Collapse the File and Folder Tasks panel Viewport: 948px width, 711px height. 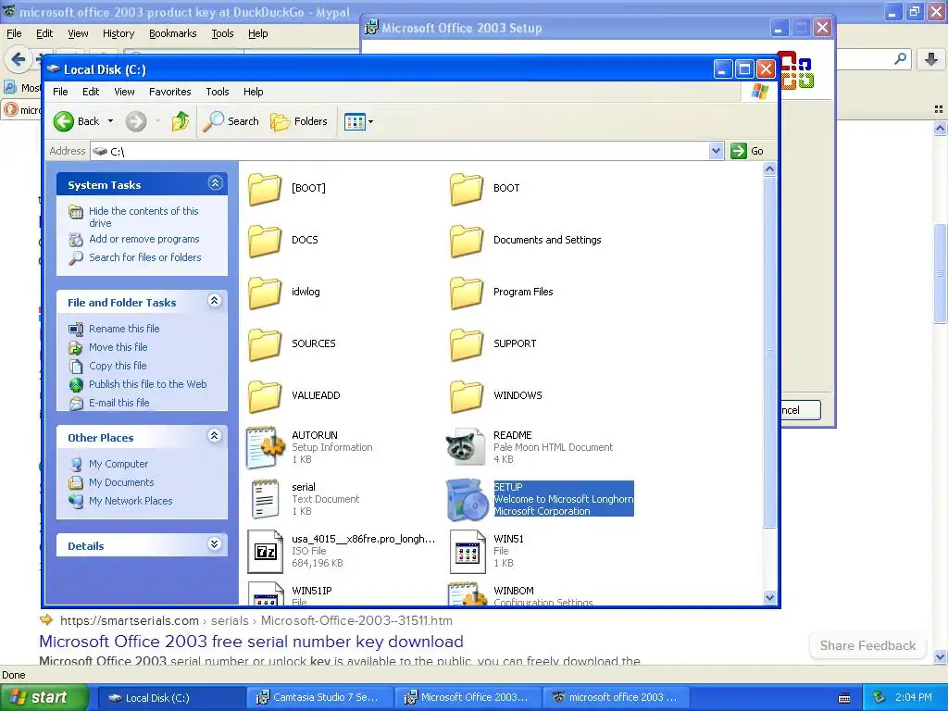215,301
